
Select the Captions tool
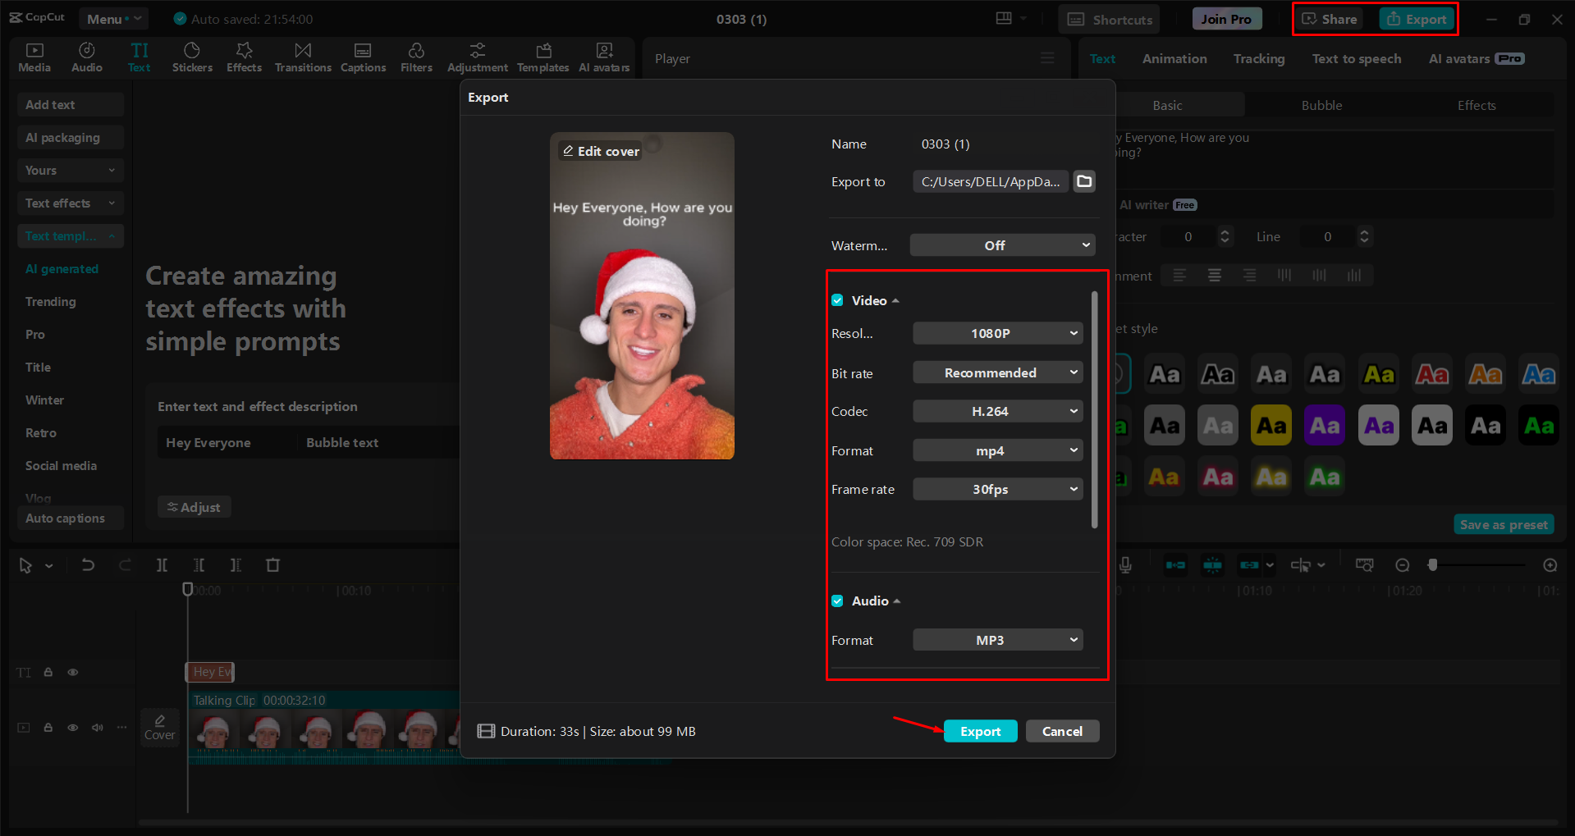[x=363, y=57]
